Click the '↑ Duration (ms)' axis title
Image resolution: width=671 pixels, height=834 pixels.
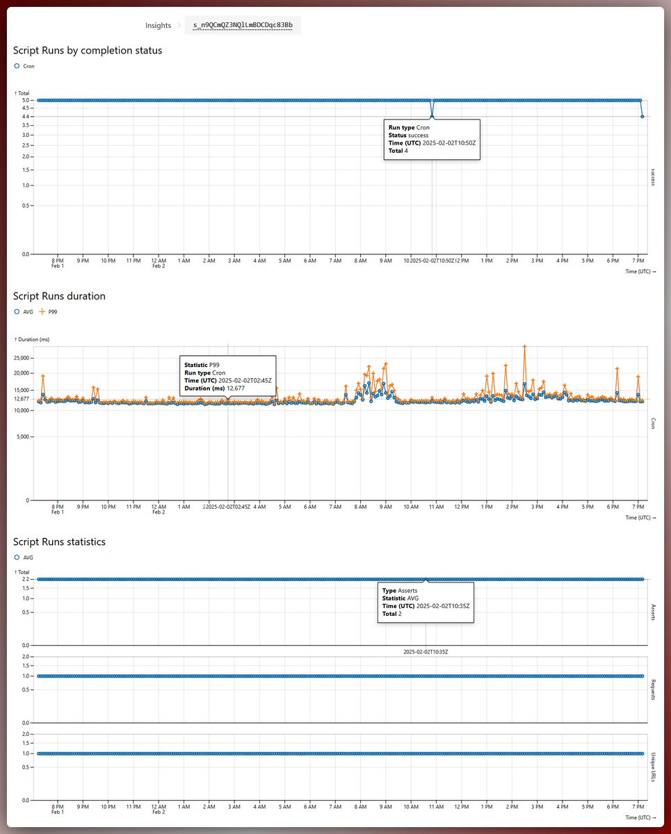(33, 339)
